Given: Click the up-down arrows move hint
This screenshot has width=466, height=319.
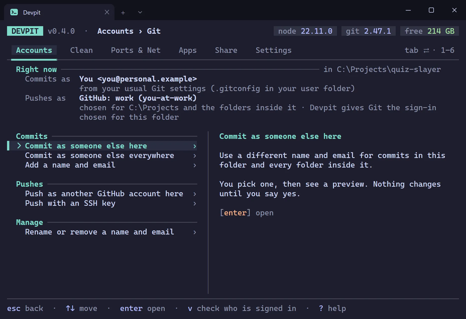Looking at the screenshot, I should (82, 308).
